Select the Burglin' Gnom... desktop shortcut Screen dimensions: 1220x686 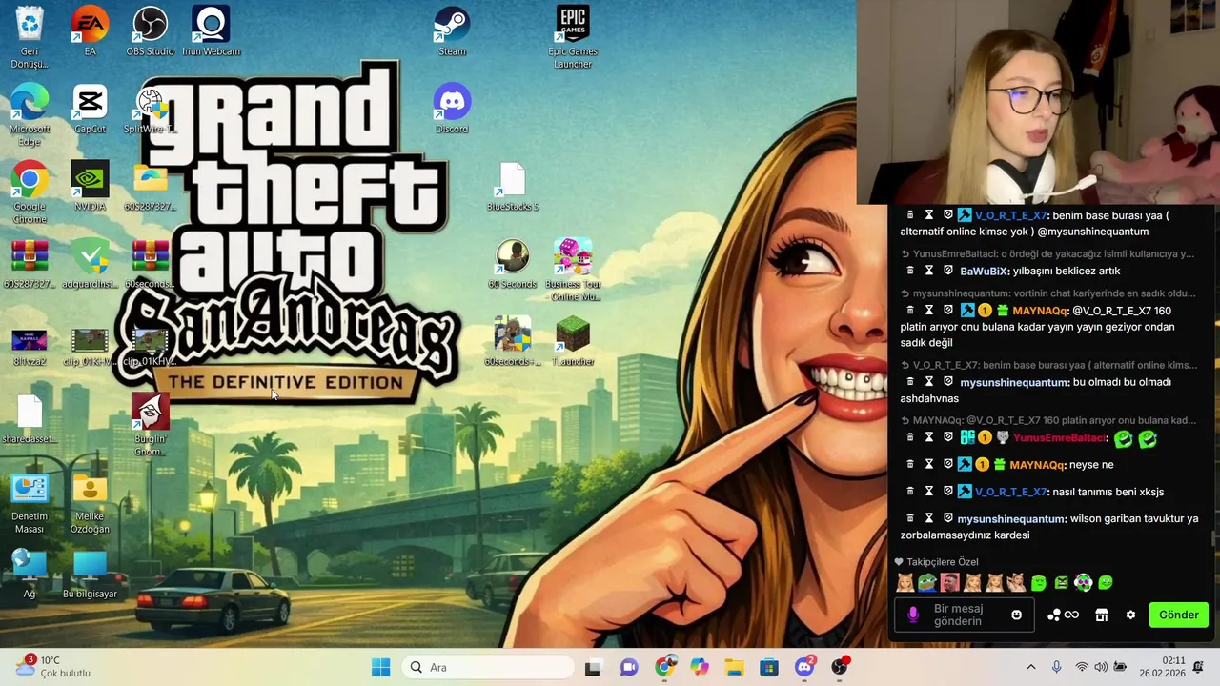150,425
